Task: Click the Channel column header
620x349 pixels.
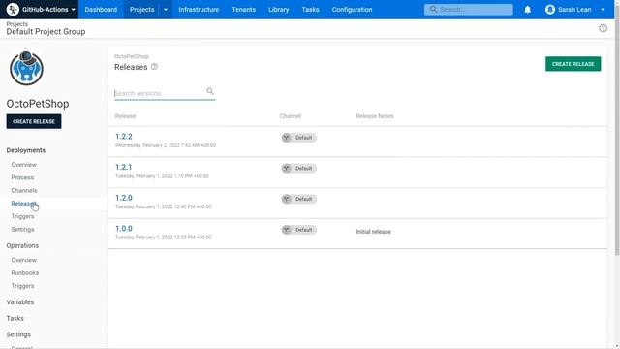Action: coord(291,116)
